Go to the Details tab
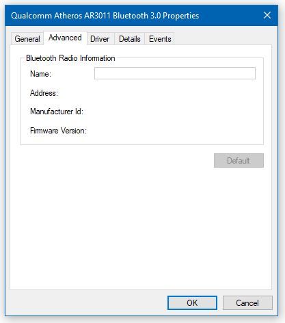Image resolution: width=285 pixels, height=323 pixels. click(129, 39)
